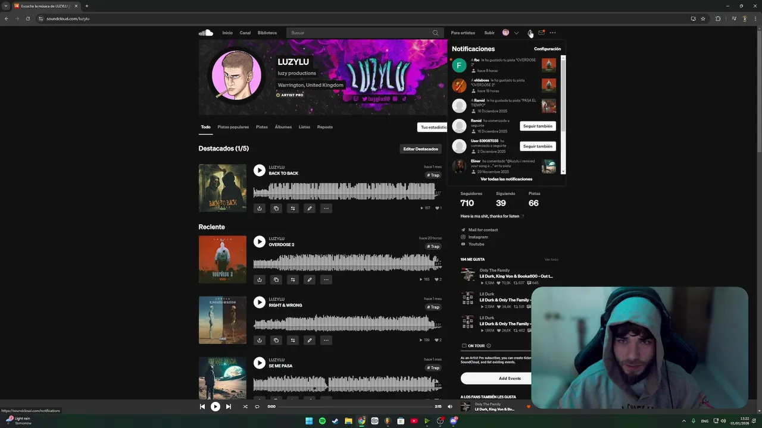
Task: Open the header three-dots more menu
Action: pos(552,33)
